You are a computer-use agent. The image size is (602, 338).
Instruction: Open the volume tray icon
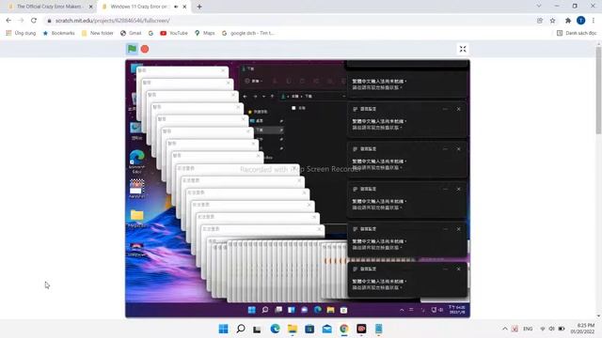(552, 329)
